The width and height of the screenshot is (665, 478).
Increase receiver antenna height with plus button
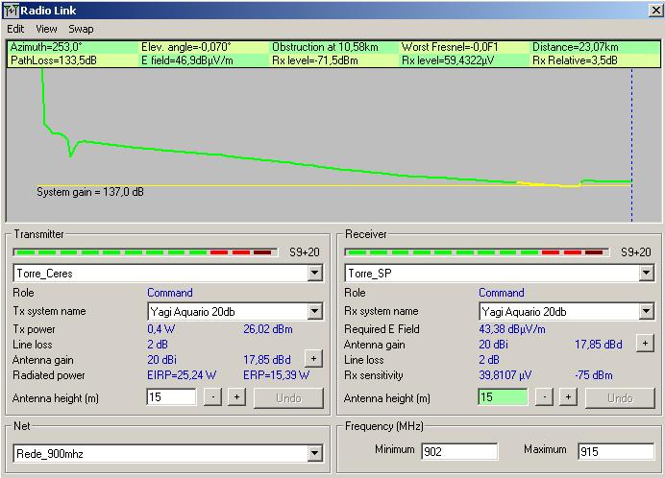coord(568,397)
